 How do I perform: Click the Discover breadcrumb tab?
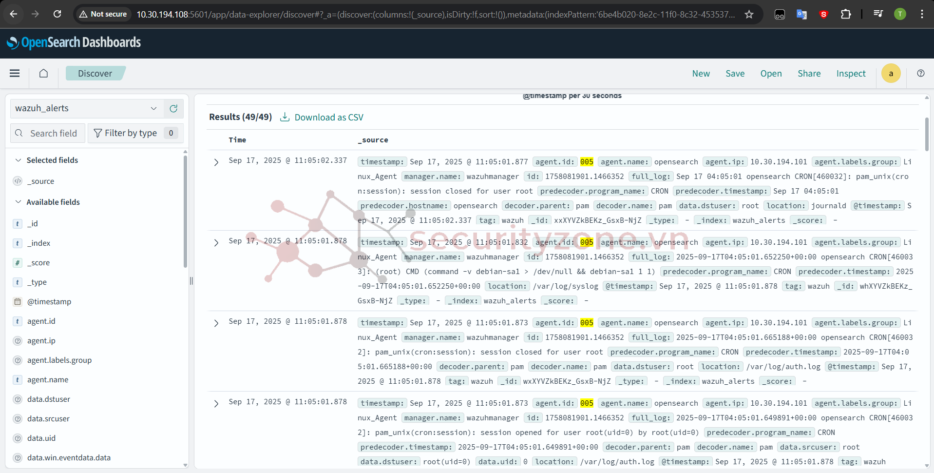[x=95, y=73]
